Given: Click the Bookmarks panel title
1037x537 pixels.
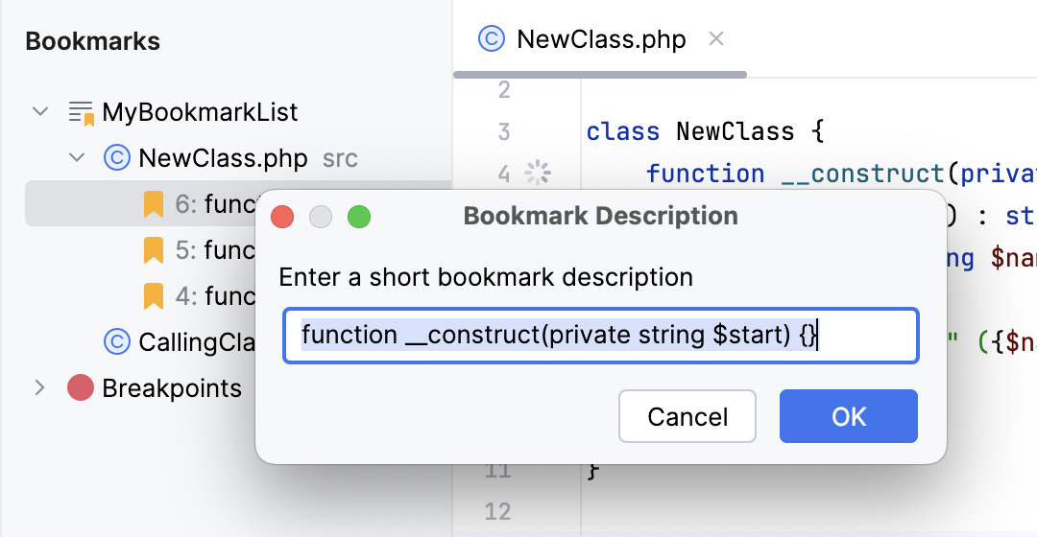Looking at the screenshot, I should click(x=92, y=41).
